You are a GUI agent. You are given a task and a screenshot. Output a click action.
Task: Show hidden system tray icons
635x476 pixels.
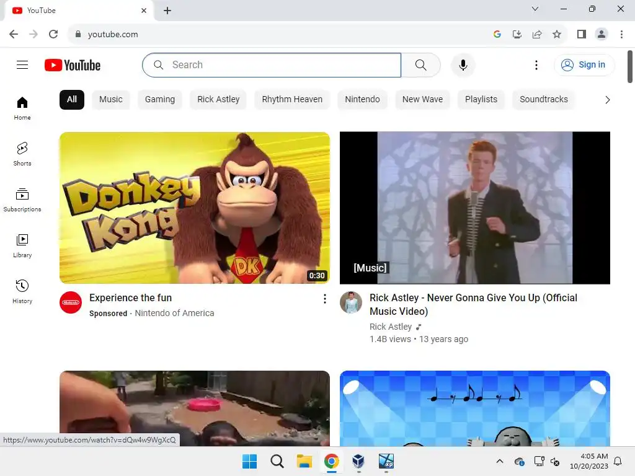tap(500, 461)
